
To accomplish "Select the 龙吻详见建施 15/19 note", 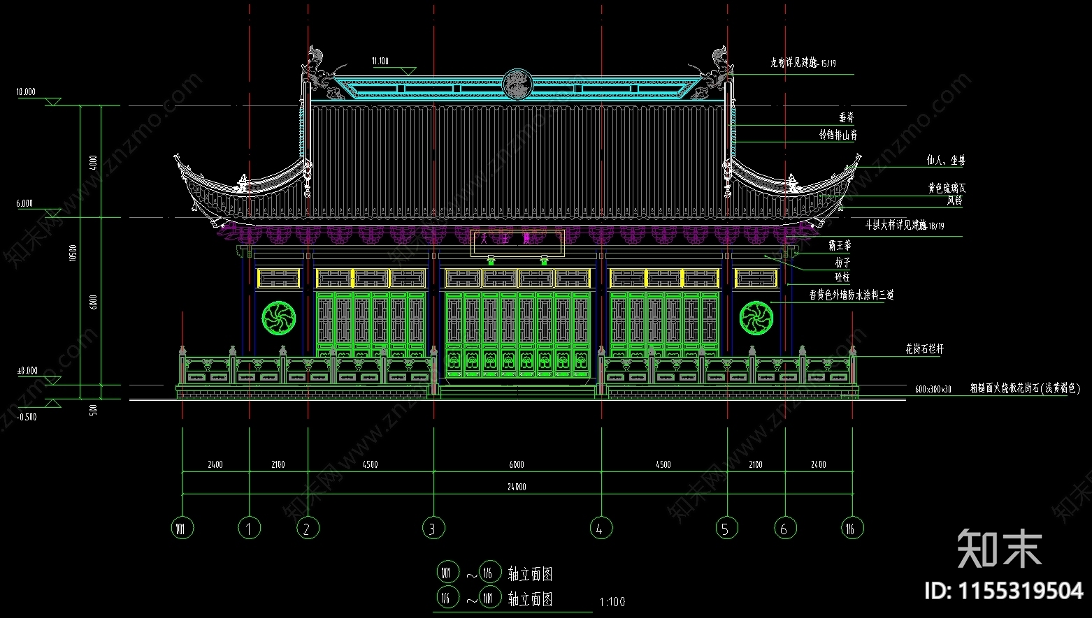I will [x=803, y=63].
